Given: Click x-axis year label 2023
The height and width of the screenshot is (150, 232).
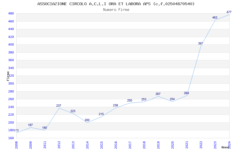Looking at the screenshot, I should pos(215,145).
